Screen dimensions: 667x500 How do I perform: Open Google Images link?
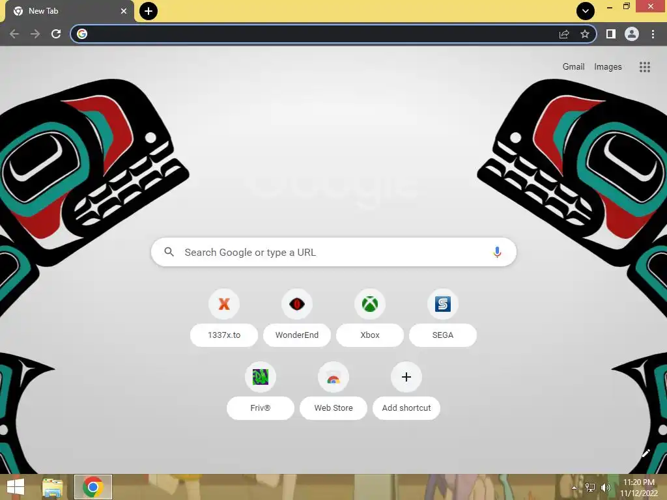(608, 67)
